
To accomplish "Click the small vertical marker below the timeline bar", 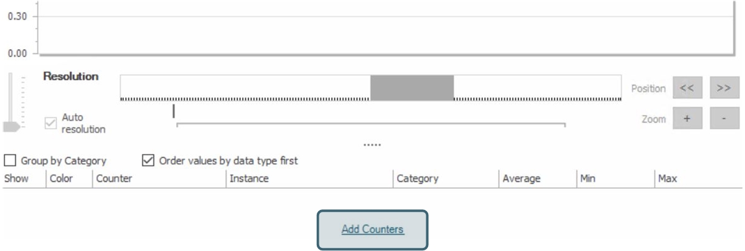I will click(x=174, y=111).
